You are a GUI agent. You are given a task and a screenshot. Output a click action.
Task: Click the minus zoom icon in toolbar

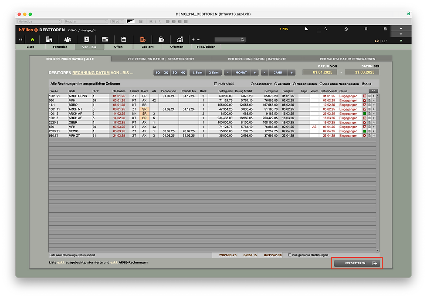[x=198, y=40]
